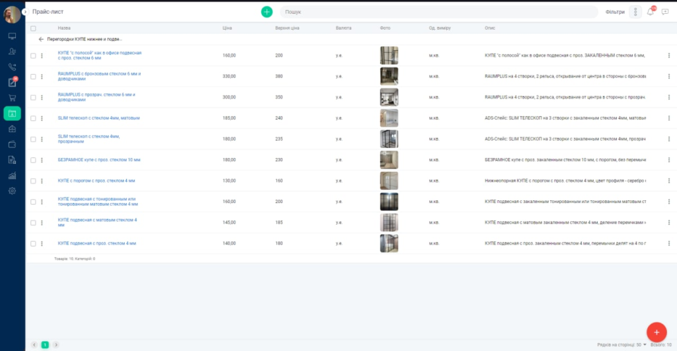Click the green plus button beside search
Viewport: 677px width, 351px height.
pyautogui.click(x=266, y=12)
